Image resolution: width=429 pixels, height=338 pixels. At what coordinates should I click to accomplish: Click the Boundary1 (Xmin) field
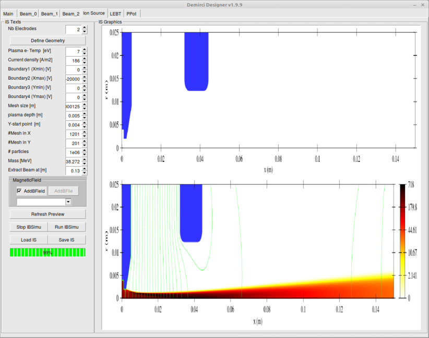click(x=73, y=70)
